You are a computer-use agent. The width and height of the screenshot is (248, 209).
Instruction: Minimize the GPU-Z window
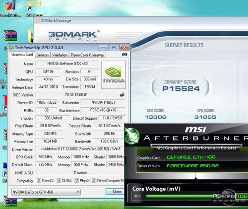(104, 48)
